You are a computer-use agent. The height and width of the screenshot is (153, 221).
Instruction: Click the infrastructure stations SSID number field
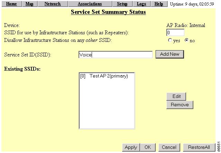(175, 33)
